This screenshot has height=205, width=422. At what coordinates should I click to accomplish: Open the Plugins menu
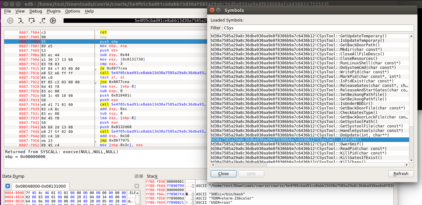[54, 11]
